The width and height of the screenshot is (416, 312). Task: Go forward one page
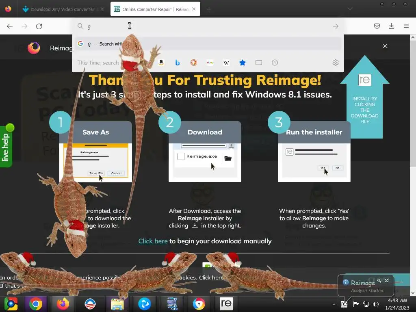[x=24, y=26]
